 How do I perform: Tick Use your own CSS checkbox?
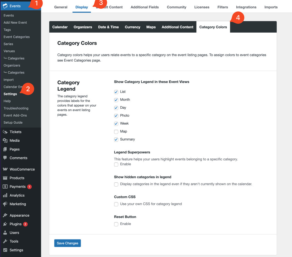(x=116, y=204)
